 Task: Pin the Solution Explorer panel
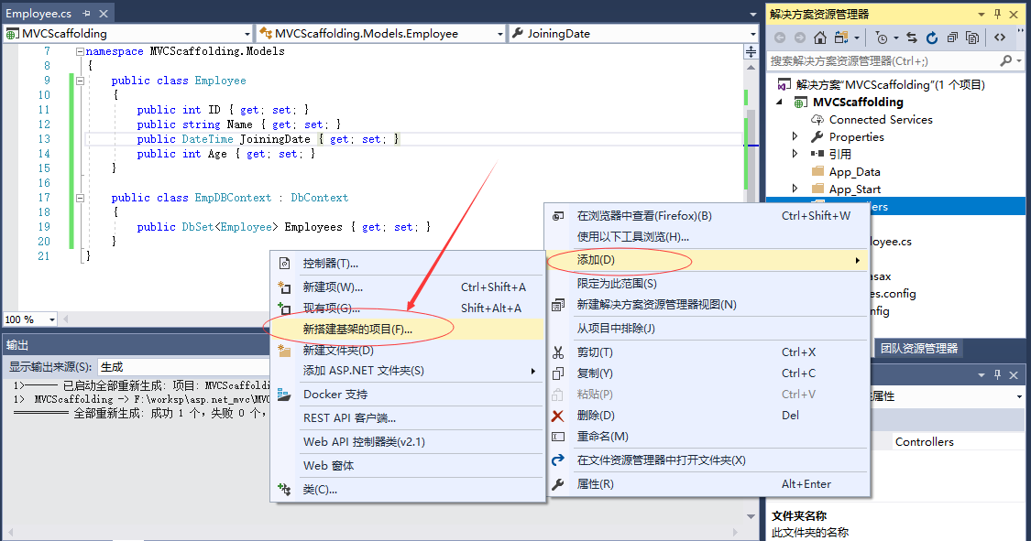coord(996,15)
